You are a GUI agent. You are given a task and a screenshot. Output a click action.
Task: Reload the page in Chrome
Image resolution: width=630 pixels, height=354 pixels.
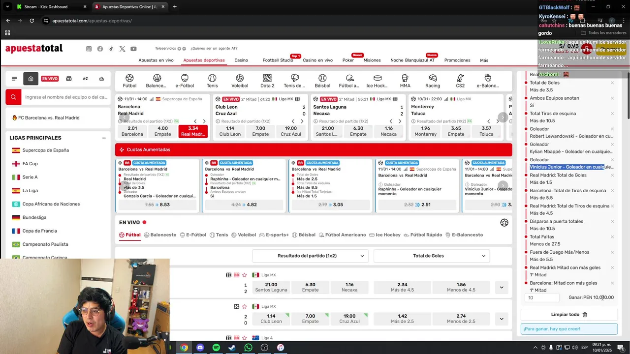pos(31,21)
